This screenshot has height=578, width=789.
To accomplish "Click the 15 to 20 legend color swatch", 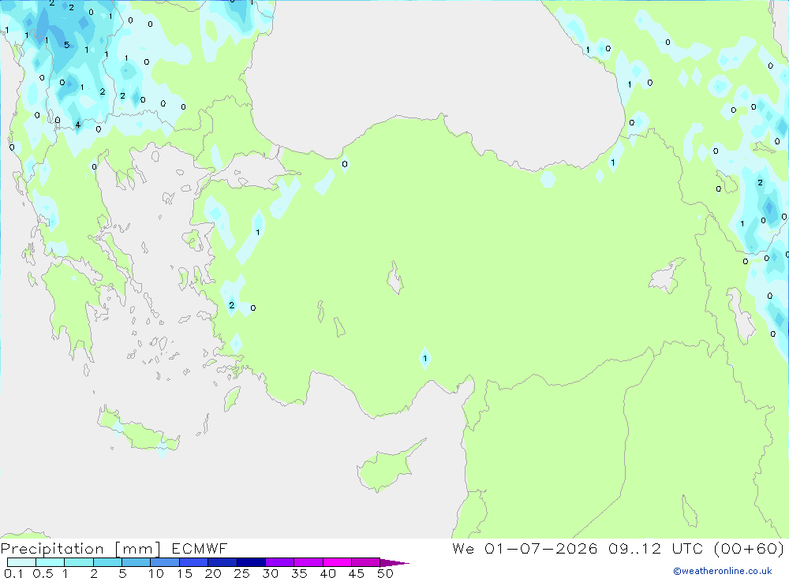I will pos(193,562).
